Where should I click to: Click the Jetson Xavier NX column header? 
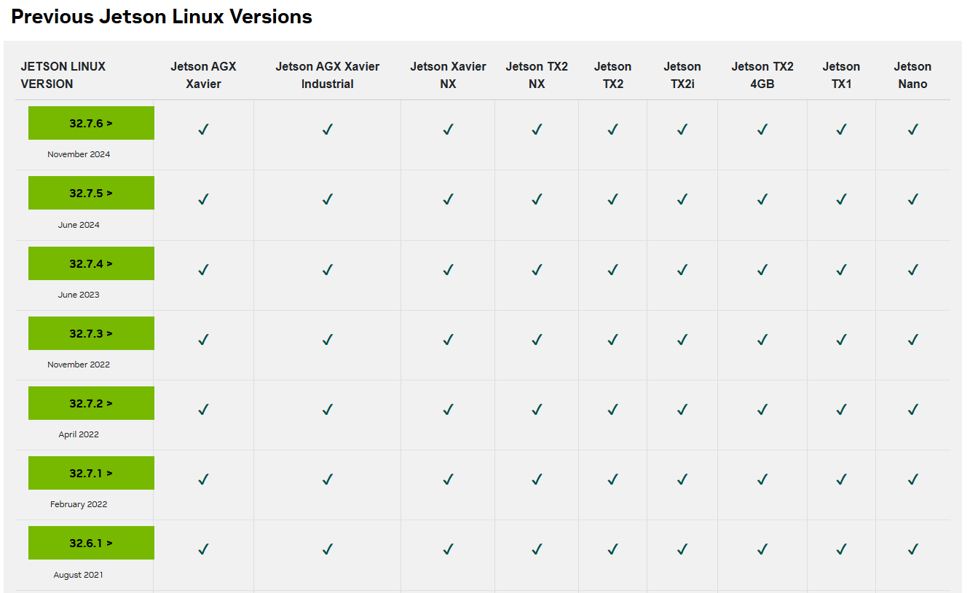[448, 75]
